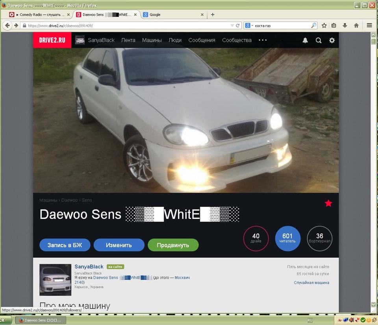Image resolution: width=378 pixels, height=325 pixels.
Task: Bookmark this page with the star icon
Action: [324, 26]
